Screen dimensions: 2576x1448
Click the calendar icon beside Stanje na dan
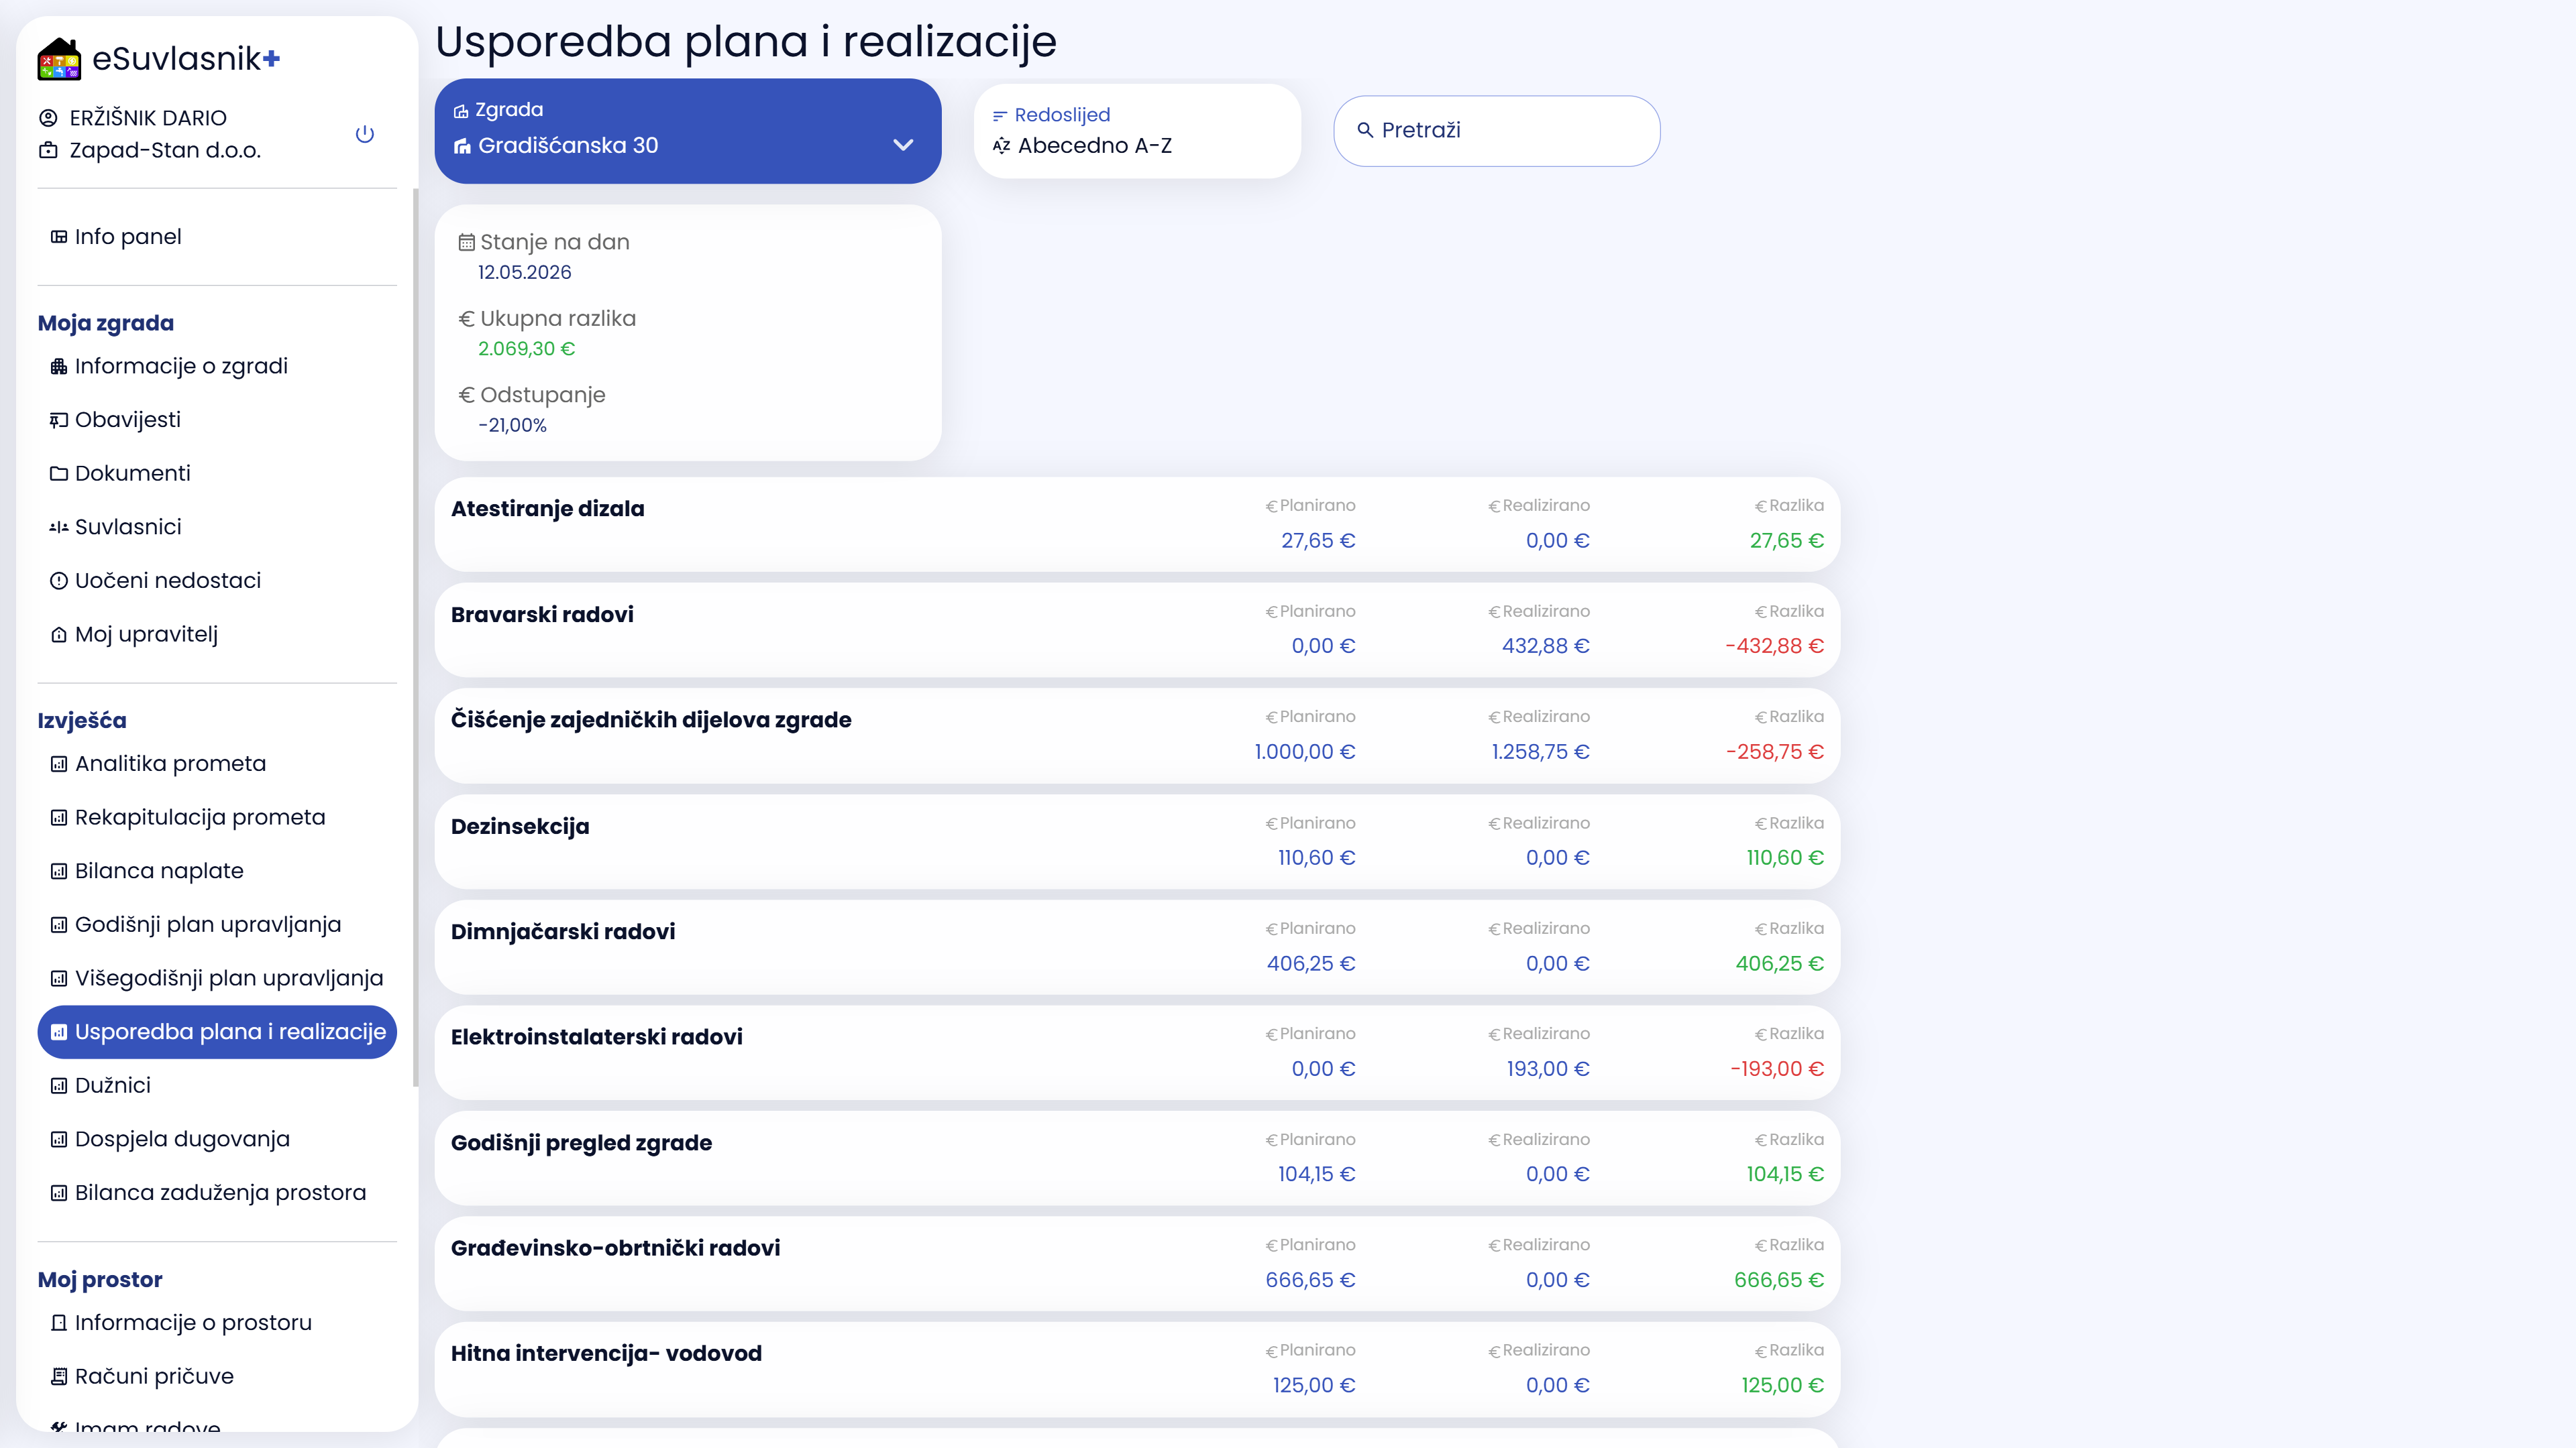coord(466,243)
